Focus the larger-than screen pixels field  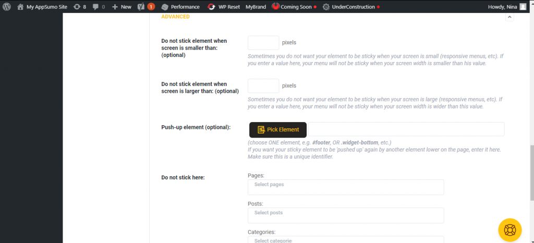click(x=263, y=86)
